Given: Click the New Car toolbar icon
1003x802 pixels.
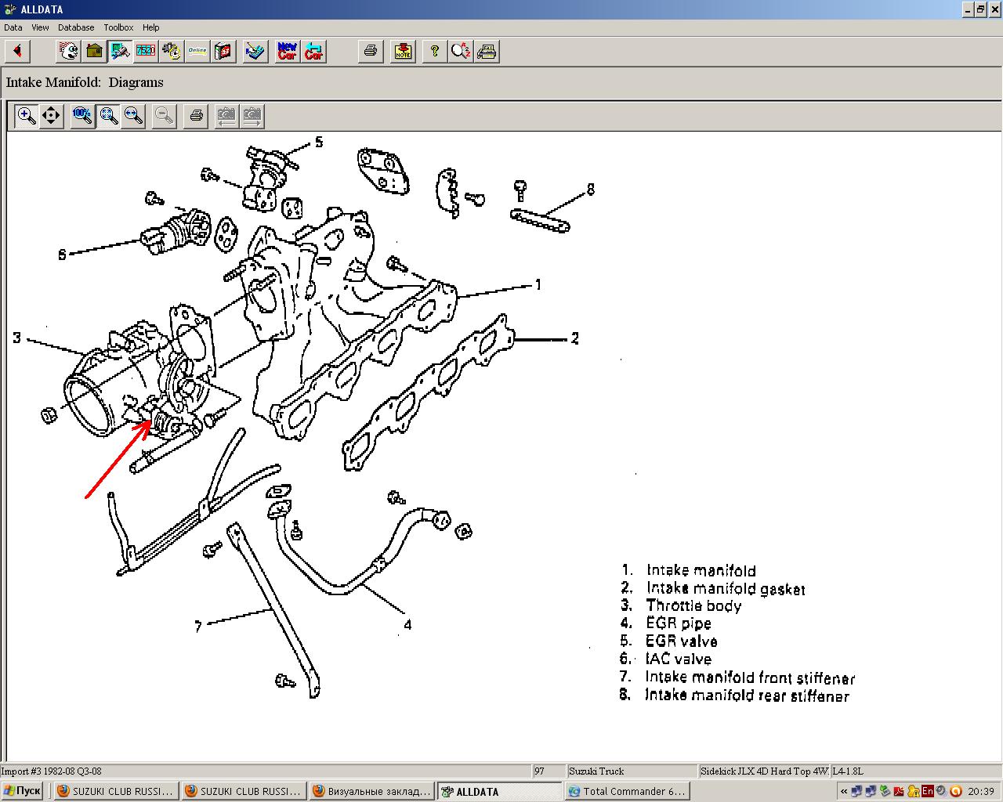Looking at the screenshot, I should point(288,52).
